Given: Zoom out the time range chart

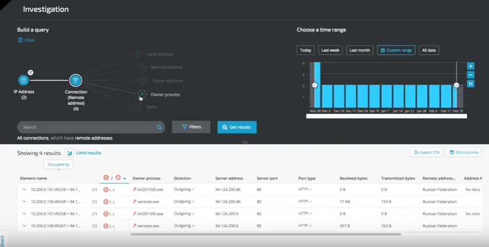Looking at the screenshot, I should point(470,75).
